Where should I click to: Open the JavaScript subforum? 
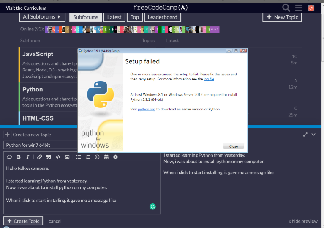[38, 54]
